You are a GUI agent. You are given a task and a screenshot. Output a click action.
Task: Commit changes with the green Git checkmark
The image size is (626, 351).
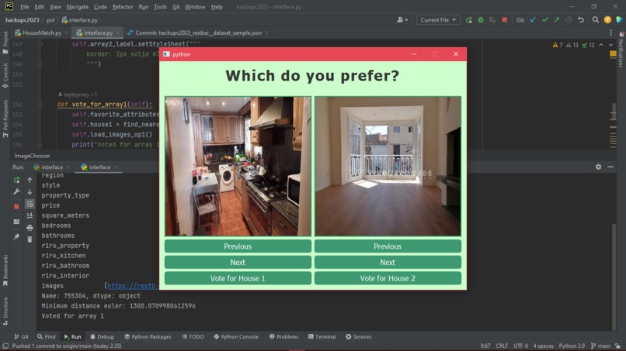tap(544, 20)
